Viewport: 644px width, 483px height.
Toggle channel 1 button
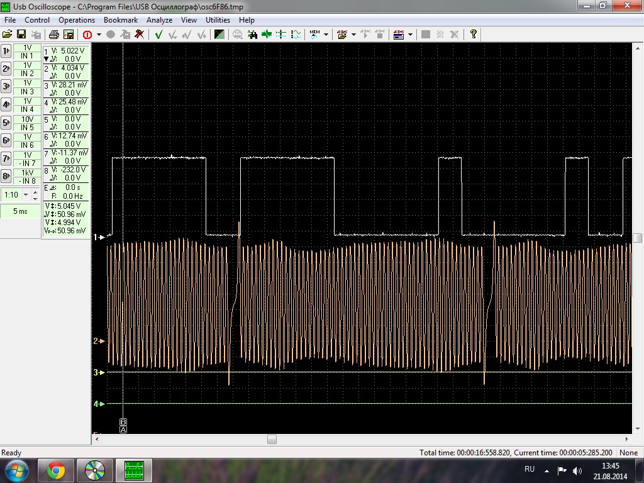click(x=6, y=52)
